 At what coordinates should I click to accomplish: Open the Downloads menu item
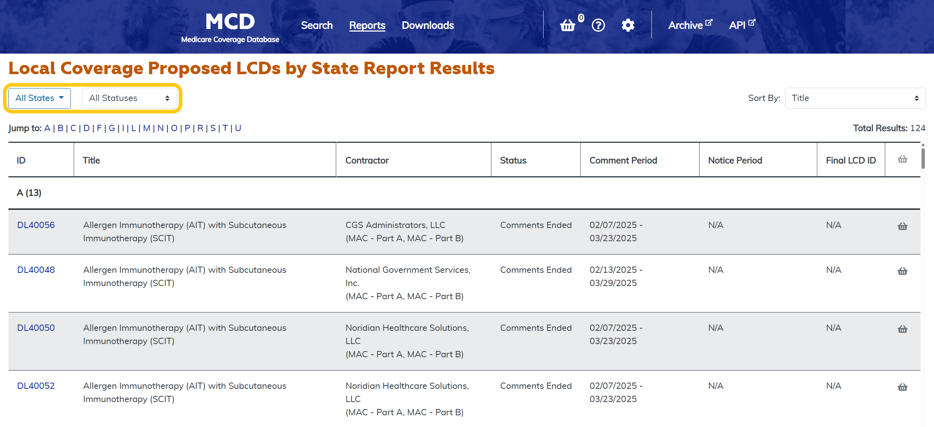pyautogui.click(x=428, y=25)
